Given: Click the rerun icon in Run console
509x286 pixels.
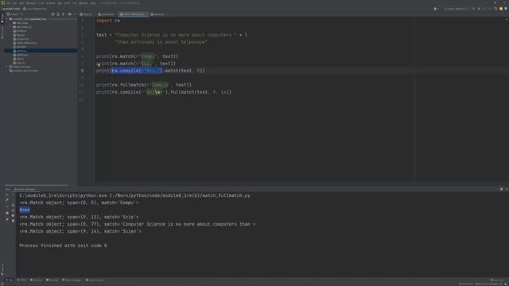Looking at the screenshot, I should 7,195.
